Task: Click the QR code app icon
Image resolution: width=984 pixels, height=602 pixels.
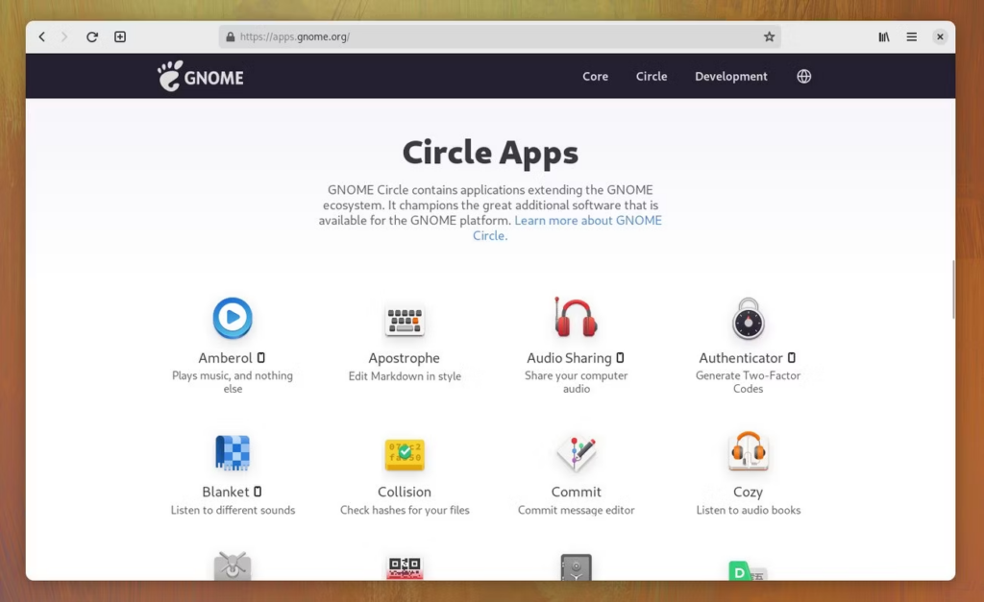Action: point(405,567)
